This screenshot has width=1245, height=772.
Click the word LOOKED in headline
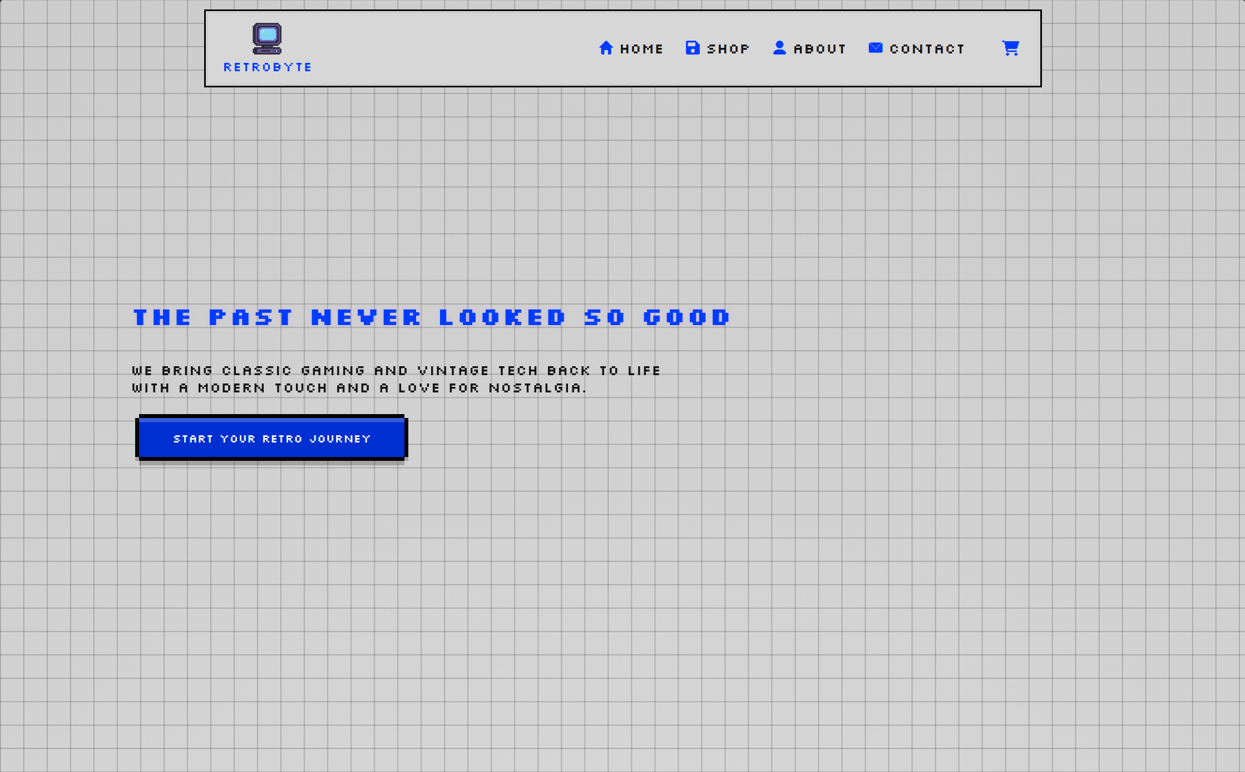coord(502,317)
